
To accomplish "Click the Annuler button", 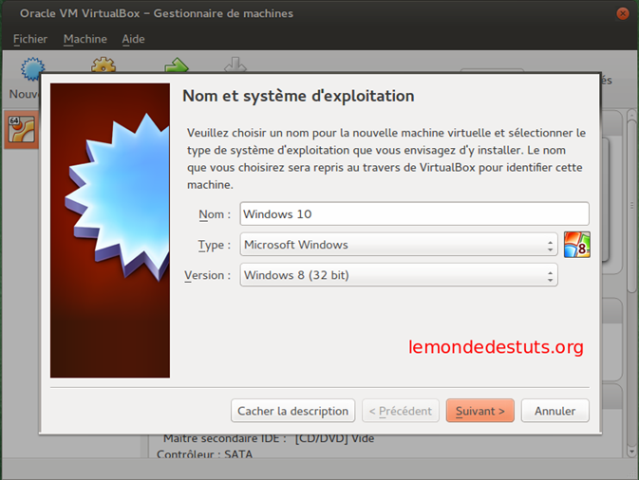I will [x=554, y=411].
